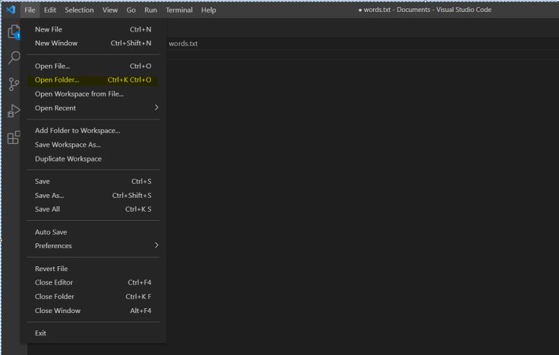This screenshot has height=355, width=559.
Task: Expand the Preferences submenu
Action: [93, 245]
